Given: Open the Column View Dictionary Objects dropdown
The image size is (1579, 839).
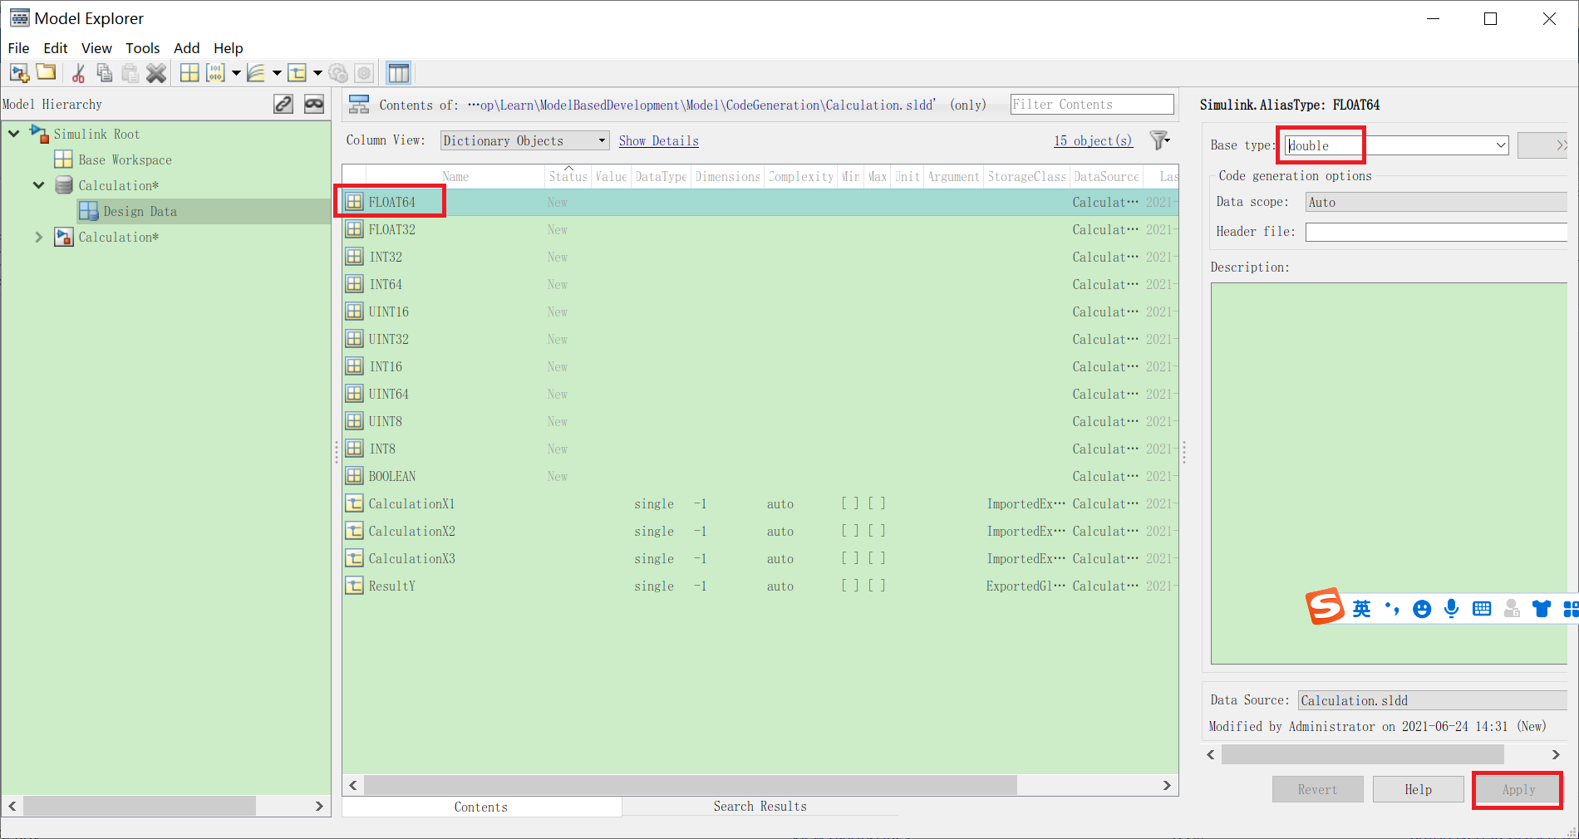Looking at the screenshot, I should (x=524, y=140).
